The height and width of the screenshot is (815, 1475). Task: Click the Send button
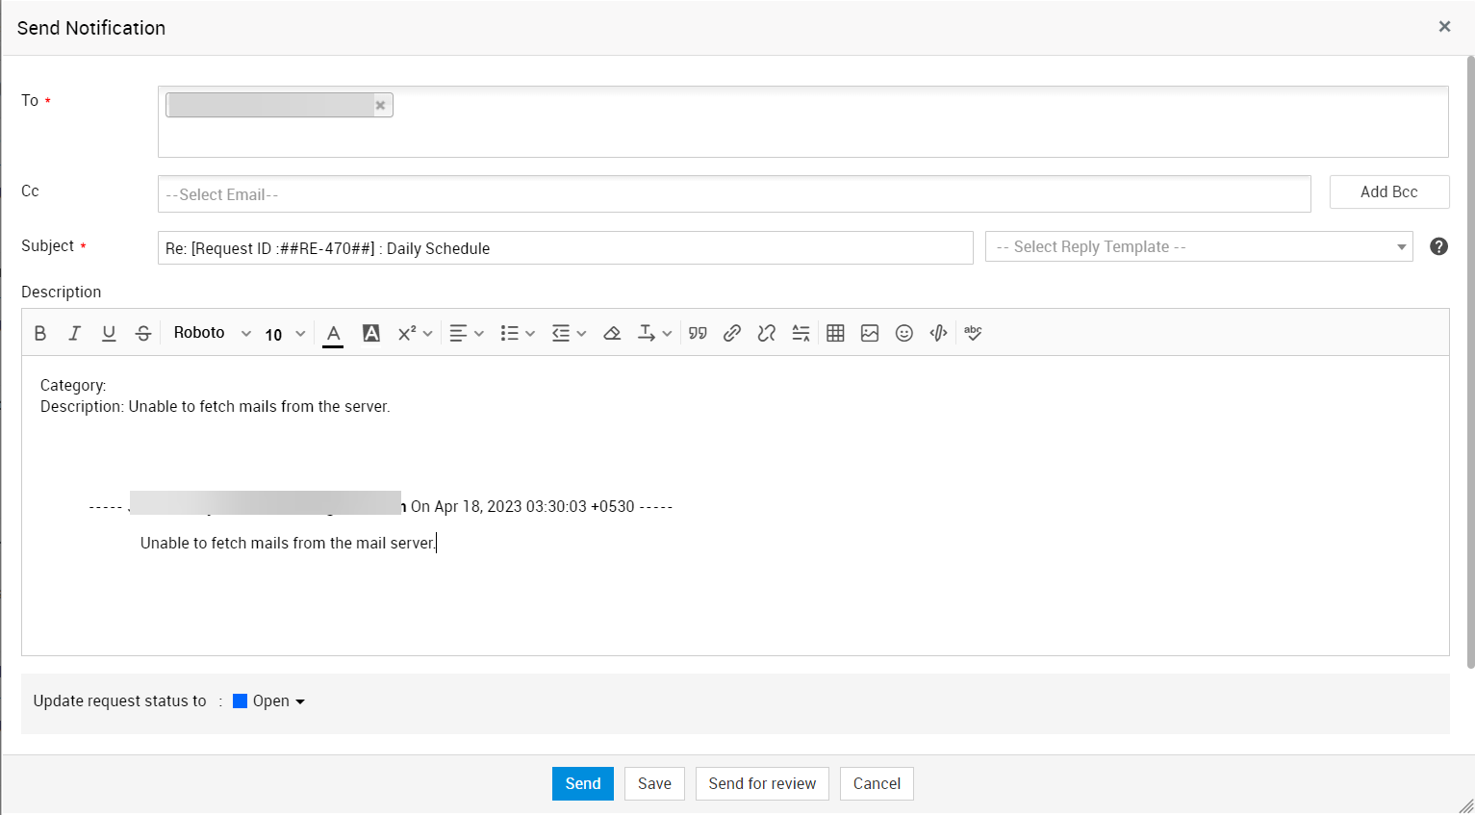(582, 783)
